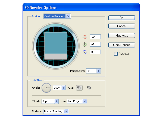Click the Y rotation 0° field

click(95, 44)
